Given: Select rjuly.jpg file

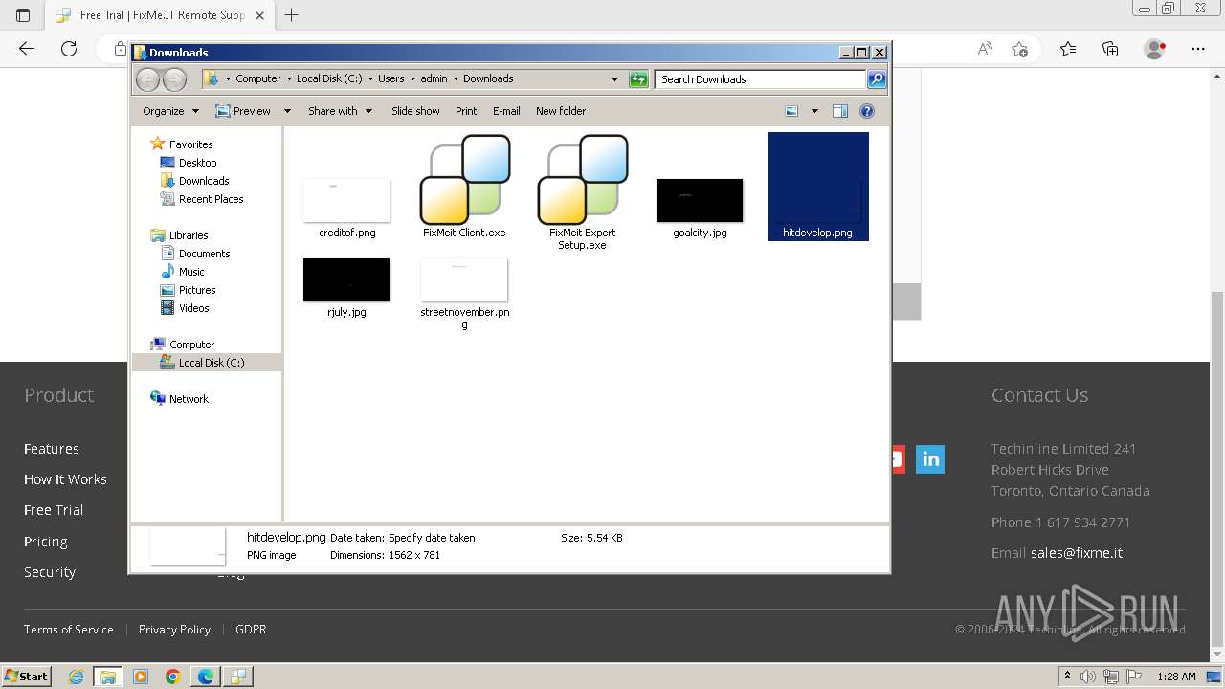Looking at the screenshot, I should [x=346, y=279].
